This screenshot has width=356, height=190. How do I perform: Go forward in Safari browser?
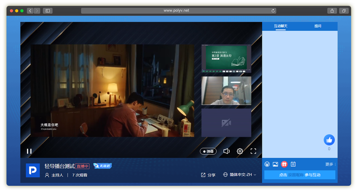pyautogui.click(x=37, y=11)
